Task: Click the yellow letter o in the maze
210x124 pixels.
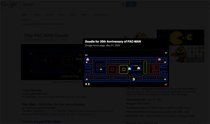Action: tap(124, 69)
